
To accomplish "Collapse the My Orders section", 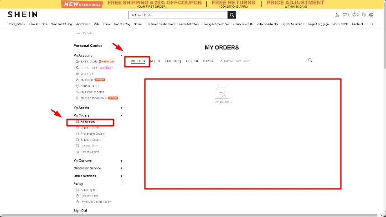I will (121, 115).
